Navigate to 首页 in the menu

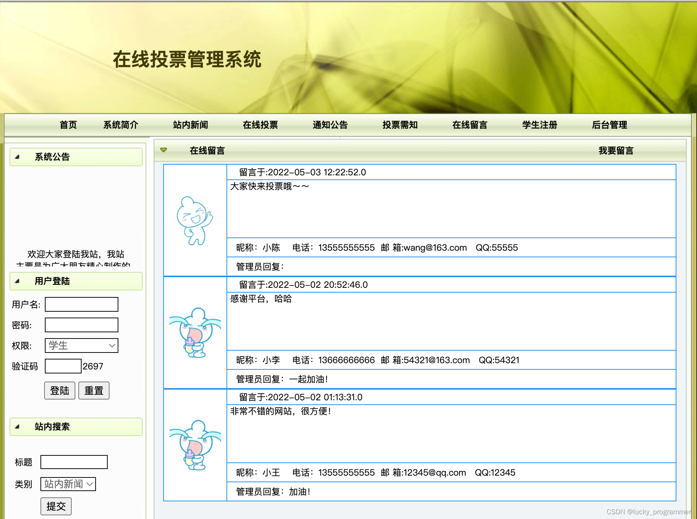pyautogui.click(x=68, y=125)
